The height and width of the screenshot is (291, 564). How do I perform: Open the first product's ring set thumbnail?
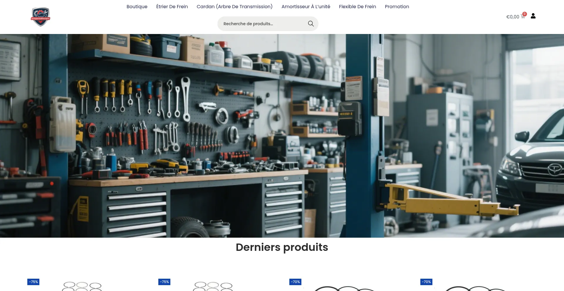tap(82, 286)
